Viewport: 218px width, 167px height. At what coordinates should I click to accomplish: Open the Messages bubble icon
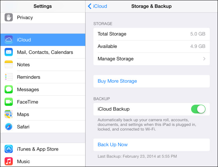pos(9,89)
